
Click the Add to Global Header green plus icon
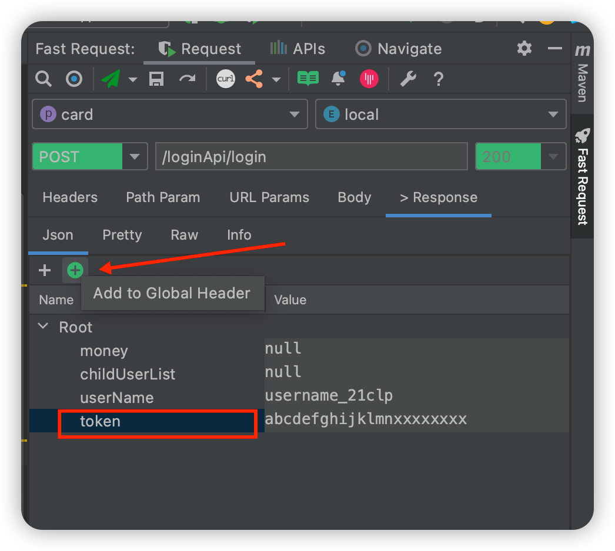click(x=75, y=270)
